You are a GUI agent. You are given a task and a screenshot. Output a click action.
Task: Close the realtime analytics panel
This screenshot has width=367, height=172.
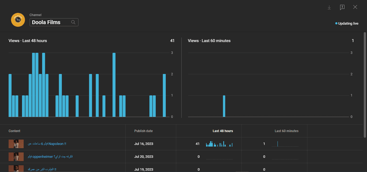pyautogui.click(x=355, y=7)
